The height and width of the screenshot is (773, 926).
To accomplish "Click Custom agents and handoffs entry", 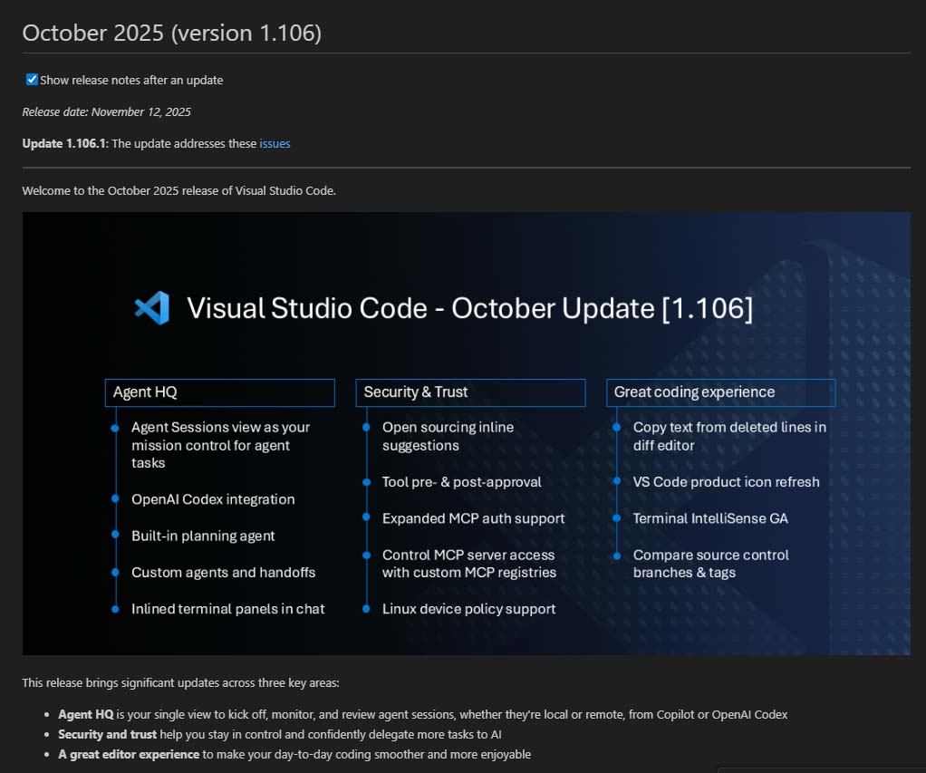I will coord(224,572).
